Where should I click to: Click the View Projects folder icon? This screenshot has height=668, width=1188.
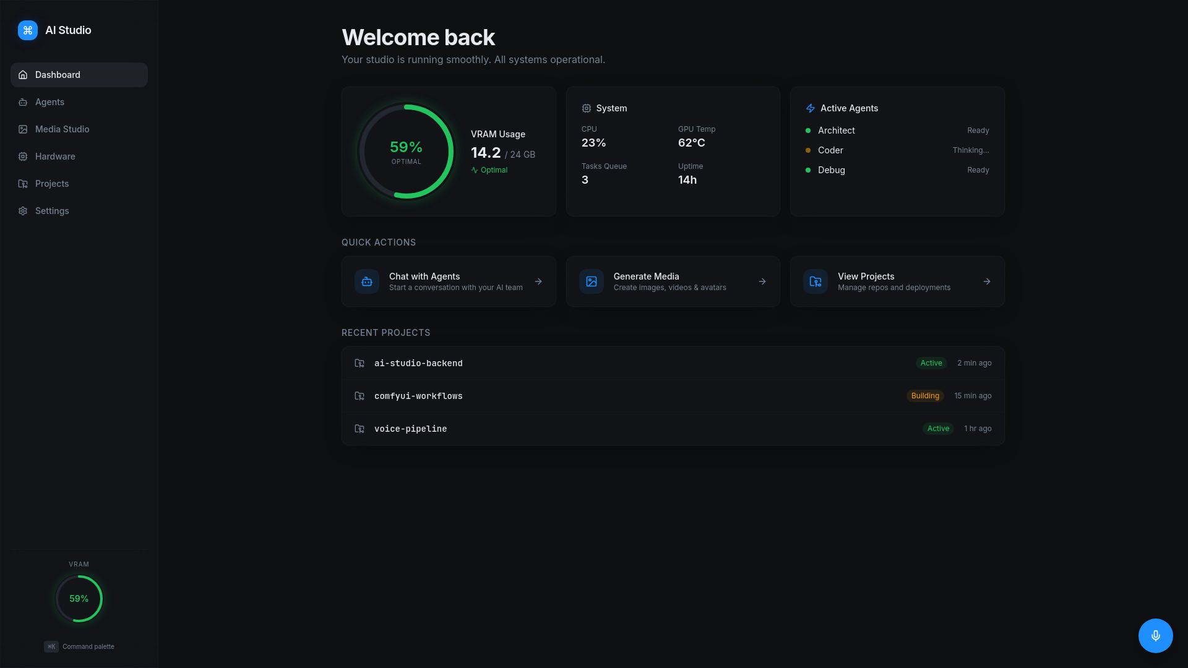pos(816,281)
